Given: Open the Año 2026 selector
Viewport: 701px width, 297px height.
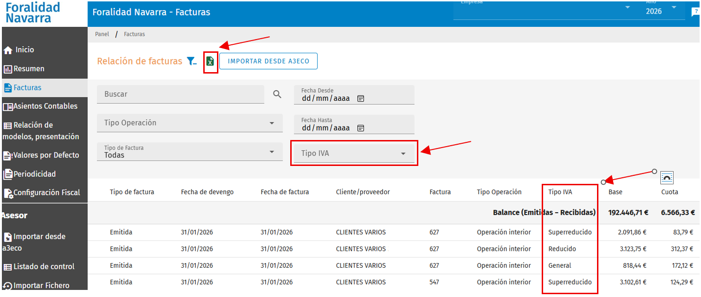Looking at the screenshot, I should pos(661,9).
